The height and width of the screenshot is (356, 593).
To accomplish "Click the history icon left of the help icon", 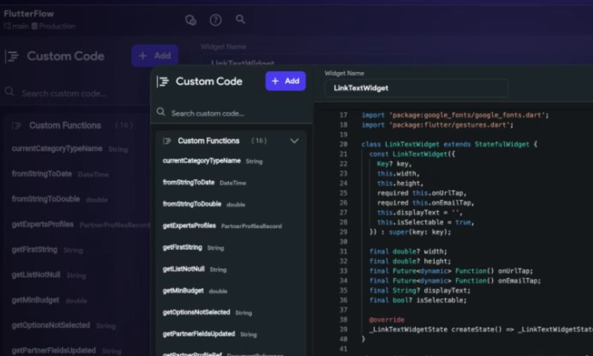I will [x=191, y=20].
